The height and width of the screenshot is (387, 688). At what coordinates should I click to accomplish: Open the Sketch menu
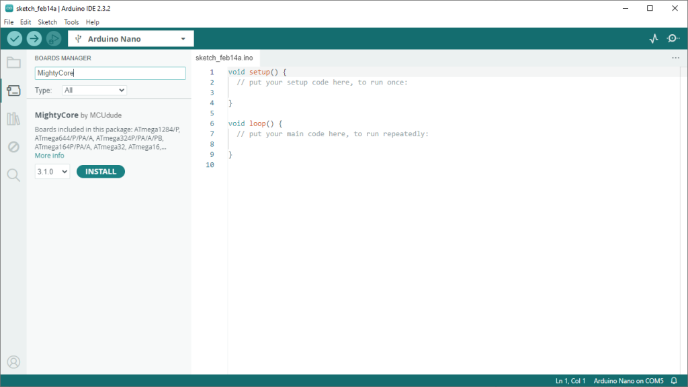(x=47, y=22)
